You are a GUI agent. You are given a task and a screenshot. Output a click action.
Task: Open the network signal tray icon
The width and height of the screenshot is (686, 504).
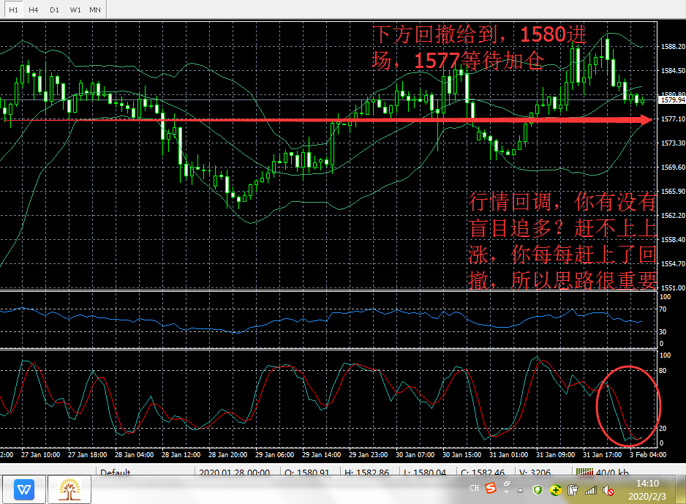(591, 490)
